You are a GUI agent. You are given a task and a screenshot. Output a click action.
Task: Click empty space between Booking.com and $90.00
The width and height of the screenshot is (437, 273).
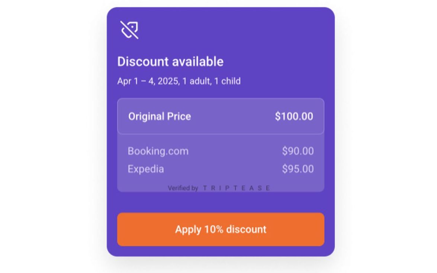(x=234, y=151)
